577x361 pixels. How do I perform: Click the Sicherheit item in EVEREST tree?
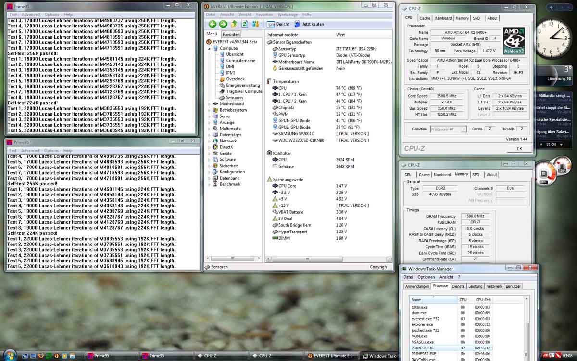coord(228,166)
